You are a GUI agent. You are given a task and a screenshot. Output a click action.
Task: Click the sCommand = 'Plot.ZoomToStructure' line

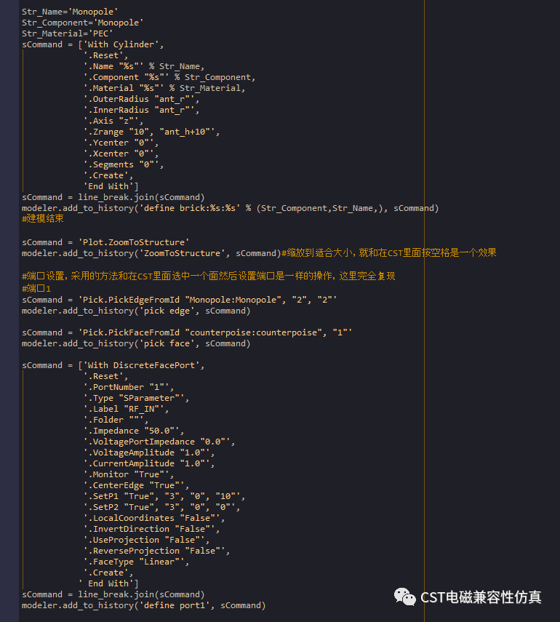(105, 242)
